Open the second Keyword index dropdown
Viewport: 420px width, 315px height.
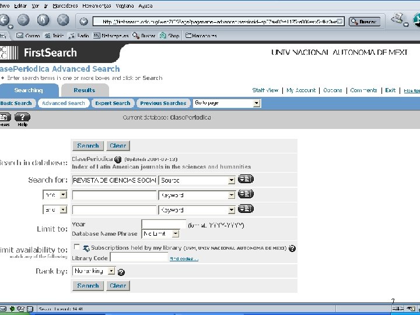(x=197, y=210)
